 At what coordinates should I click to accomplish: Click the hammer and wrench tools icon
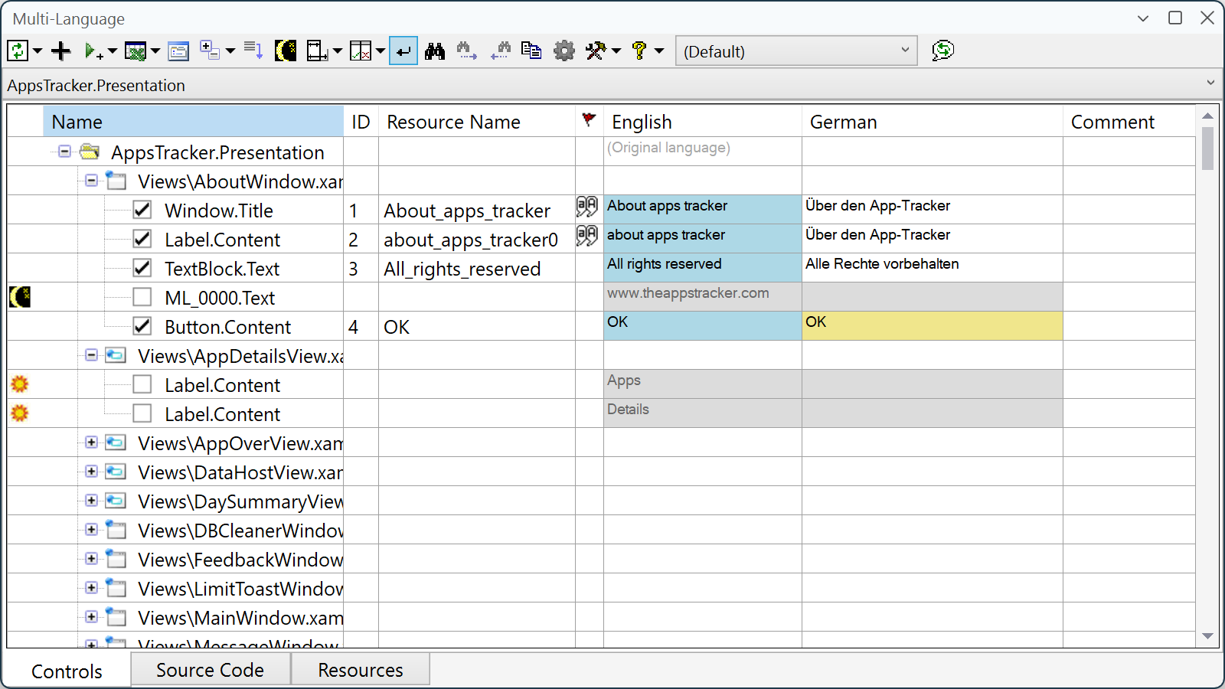point(596,51)
